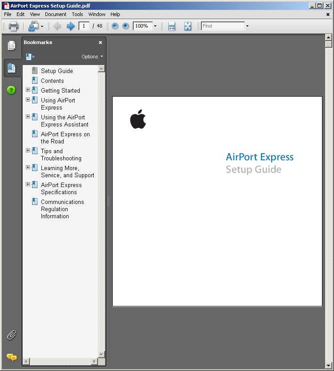334x371 pixels.
Task: Click bookmarks panel scroll left arrow
Action: point(26,362)
